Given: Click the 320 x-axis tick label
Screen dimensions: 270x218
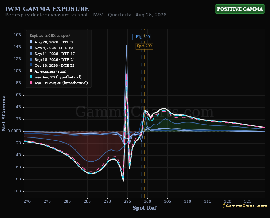Looking at the screenshot, I should (x=228, y=201).
